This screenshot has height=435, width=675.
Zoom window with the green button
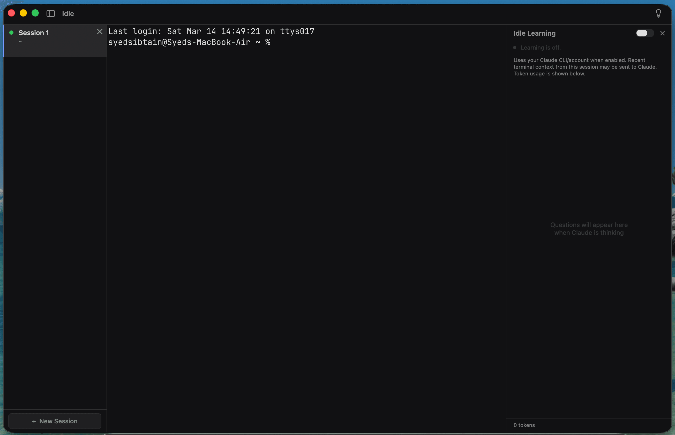point(35,13)
